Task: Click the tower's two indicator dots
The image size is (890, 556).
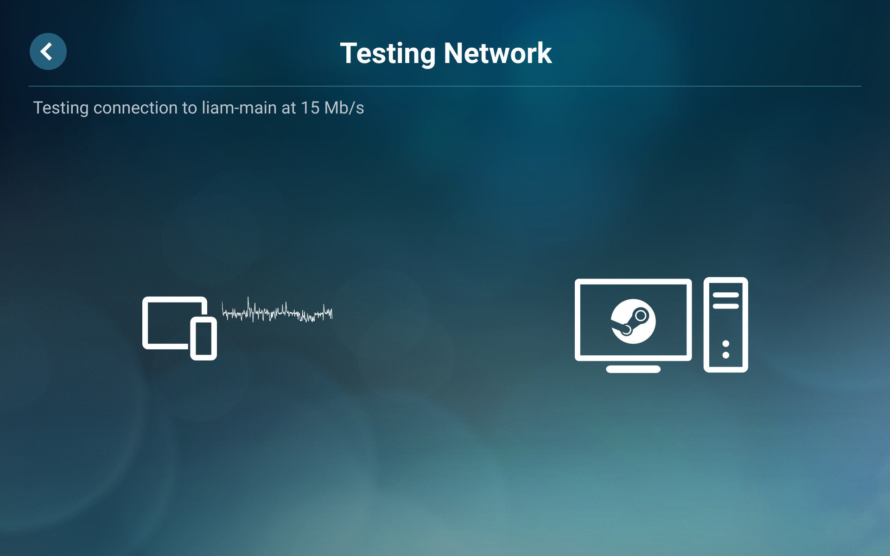Action: (x=726, y=349)
